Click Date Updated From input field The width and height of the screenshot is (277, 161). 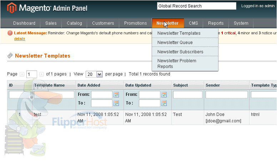tap(150, 94)
